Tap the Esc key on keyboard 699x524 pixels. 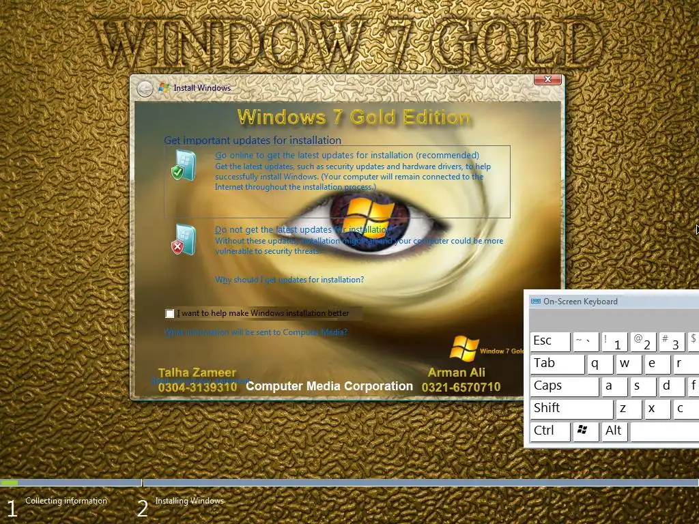pyautogui.click(x=550, y=341)
